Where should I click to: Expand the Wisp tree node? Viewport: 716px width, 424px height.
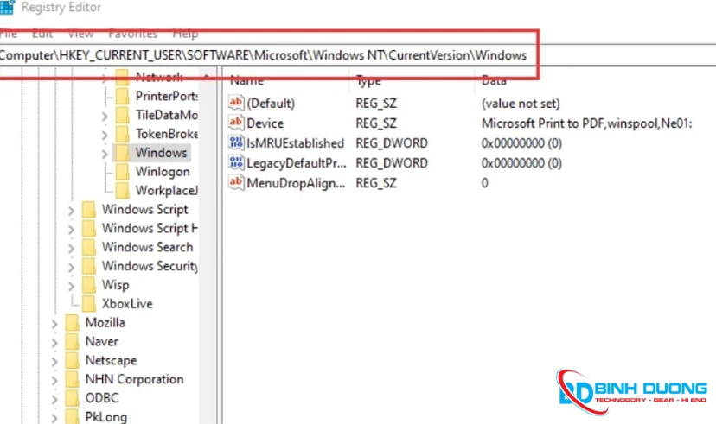[x=71, y=287]
